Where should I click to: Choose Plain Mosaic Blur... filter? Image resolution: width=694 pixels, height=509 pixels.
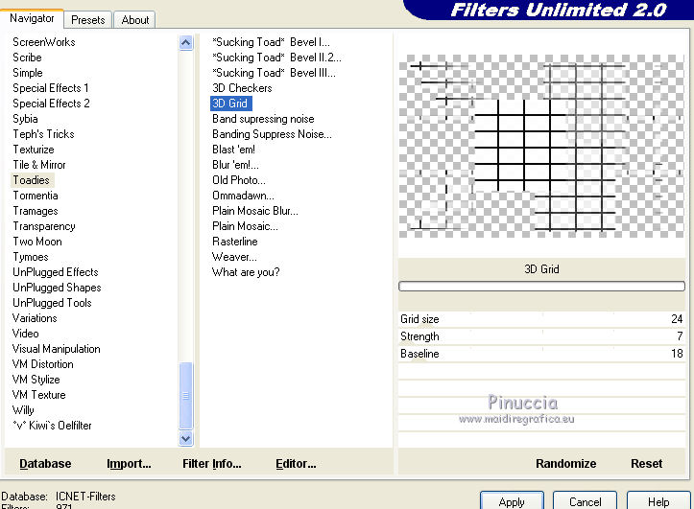pos(255,211)
